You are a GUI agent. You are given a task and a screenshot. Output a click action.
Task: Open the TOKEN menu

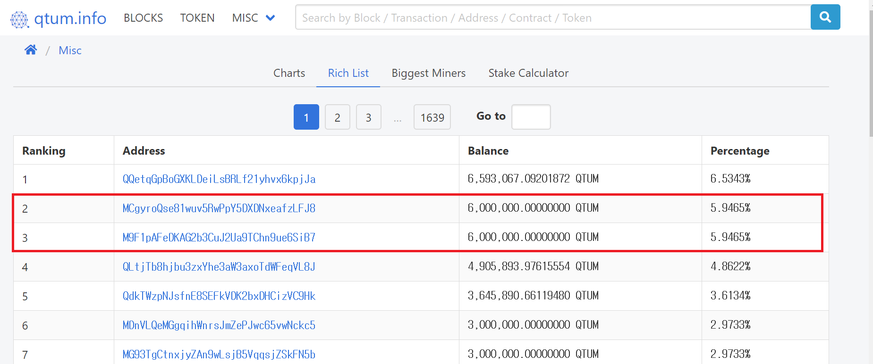tap(197, 18)
